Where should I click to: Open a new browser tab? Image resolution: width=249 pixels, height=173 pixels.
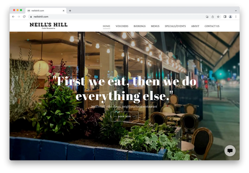70,11
